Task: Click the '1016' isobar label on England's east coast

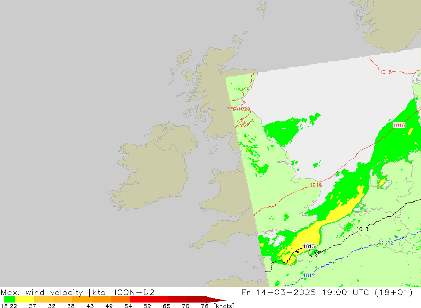Action: (316, 185)
